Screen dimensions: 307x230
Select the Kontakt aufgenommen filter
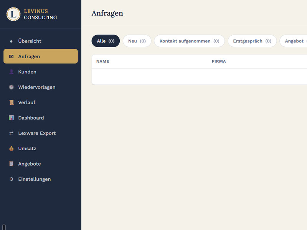coord(189,41)
